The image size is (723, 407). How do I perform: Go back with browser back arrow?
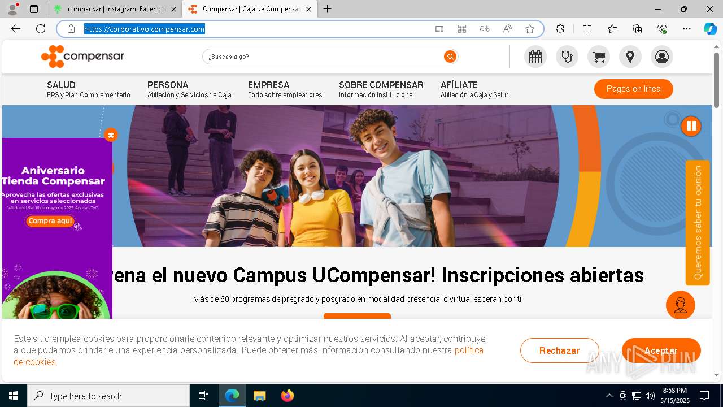(x=16, y=29)
